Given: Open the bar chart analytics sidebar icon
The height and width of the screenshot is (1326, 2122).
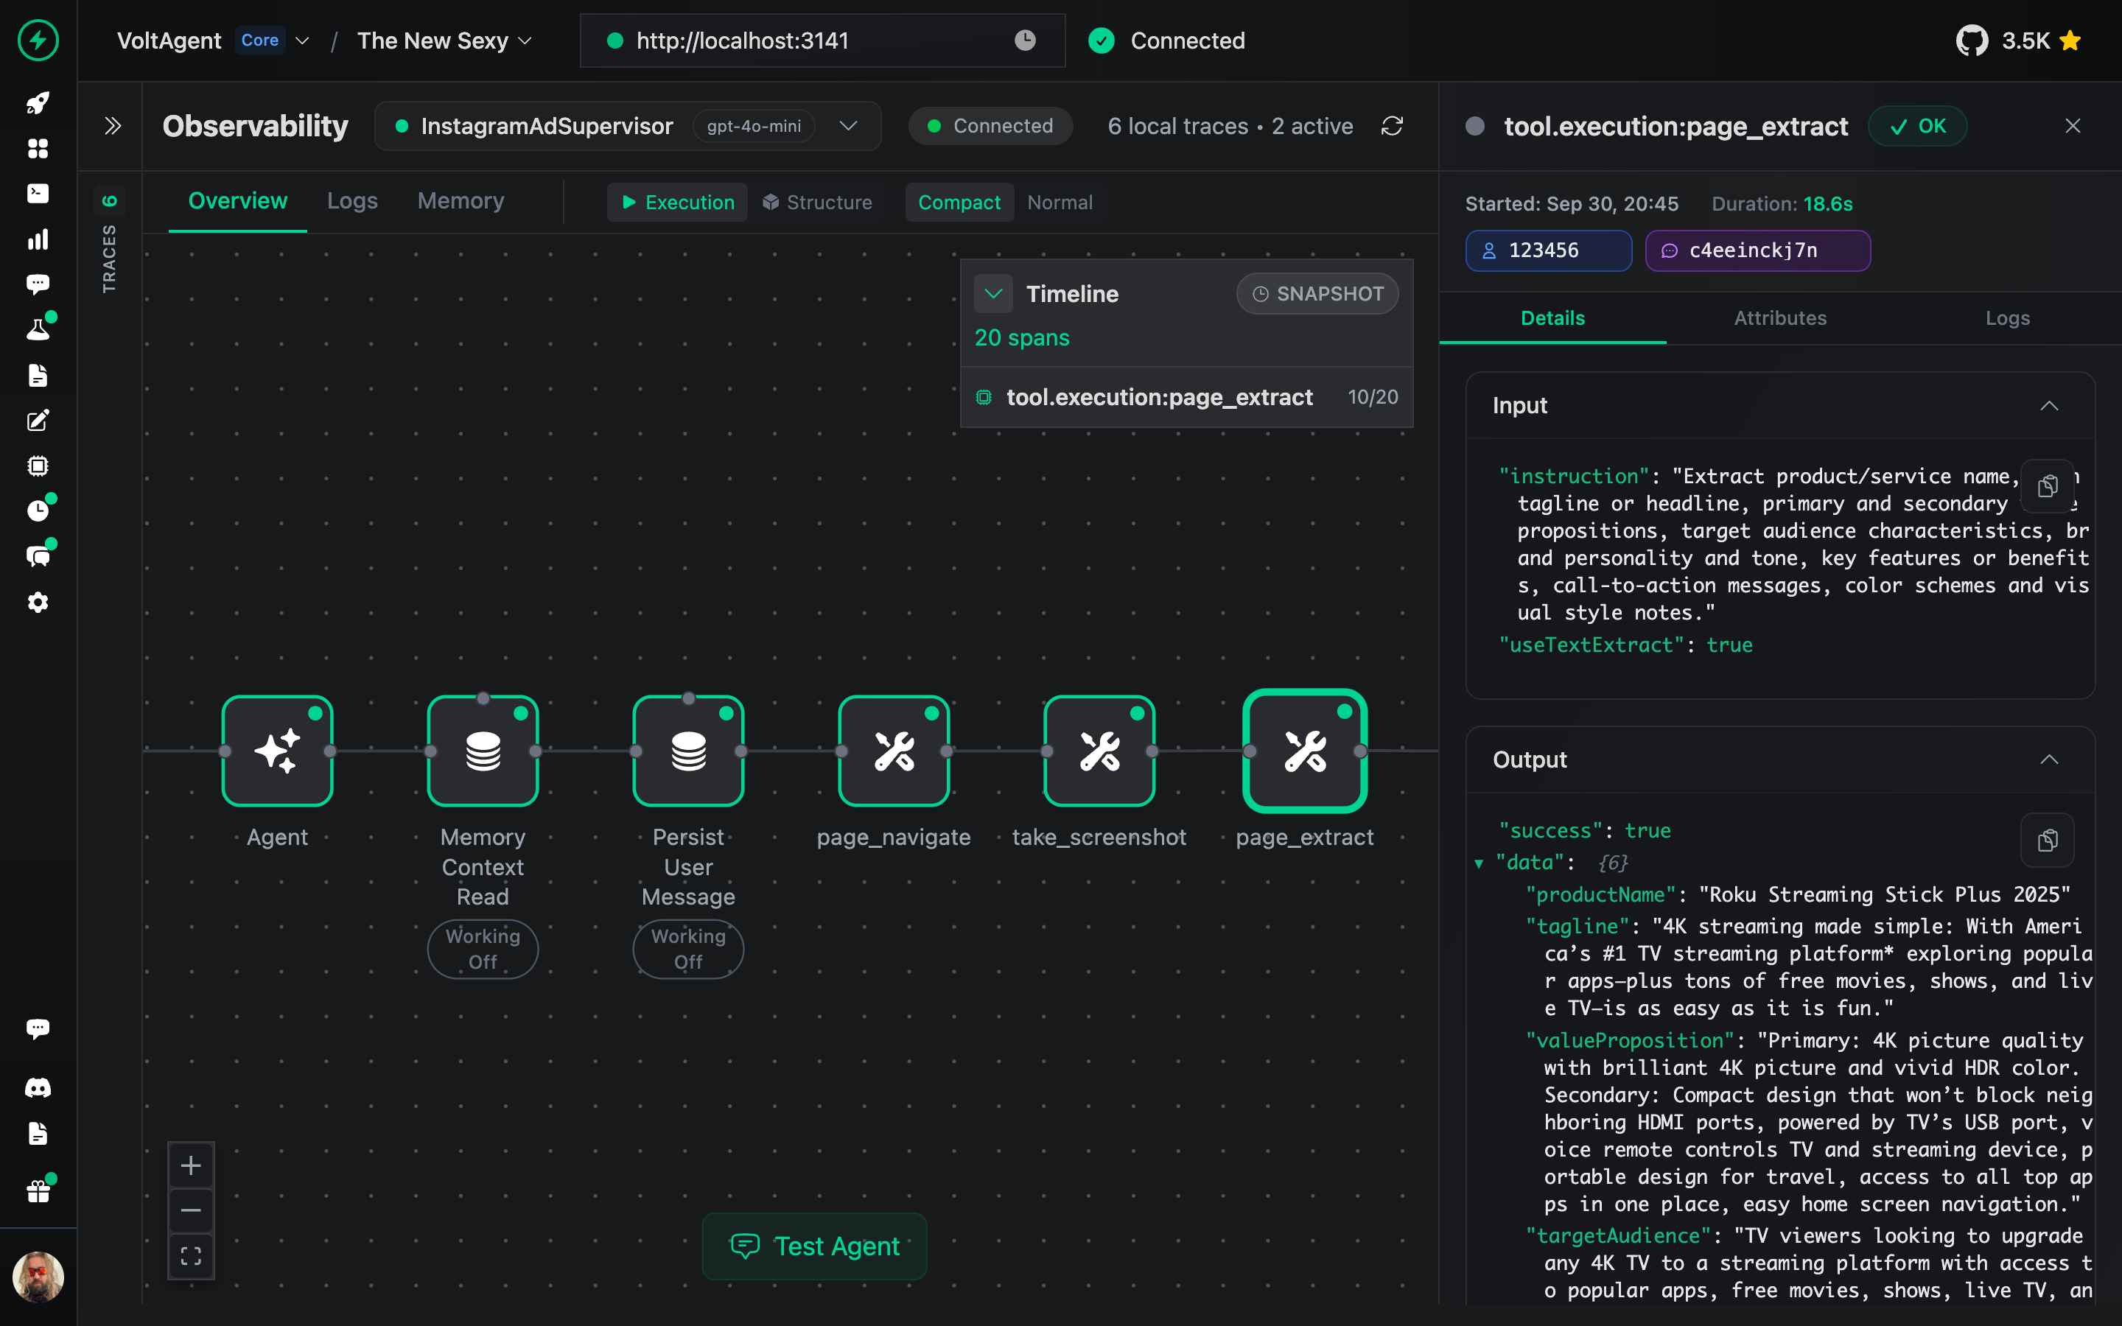Looking at the screenshot, I should pyautogui.click(x=38, y=239).
